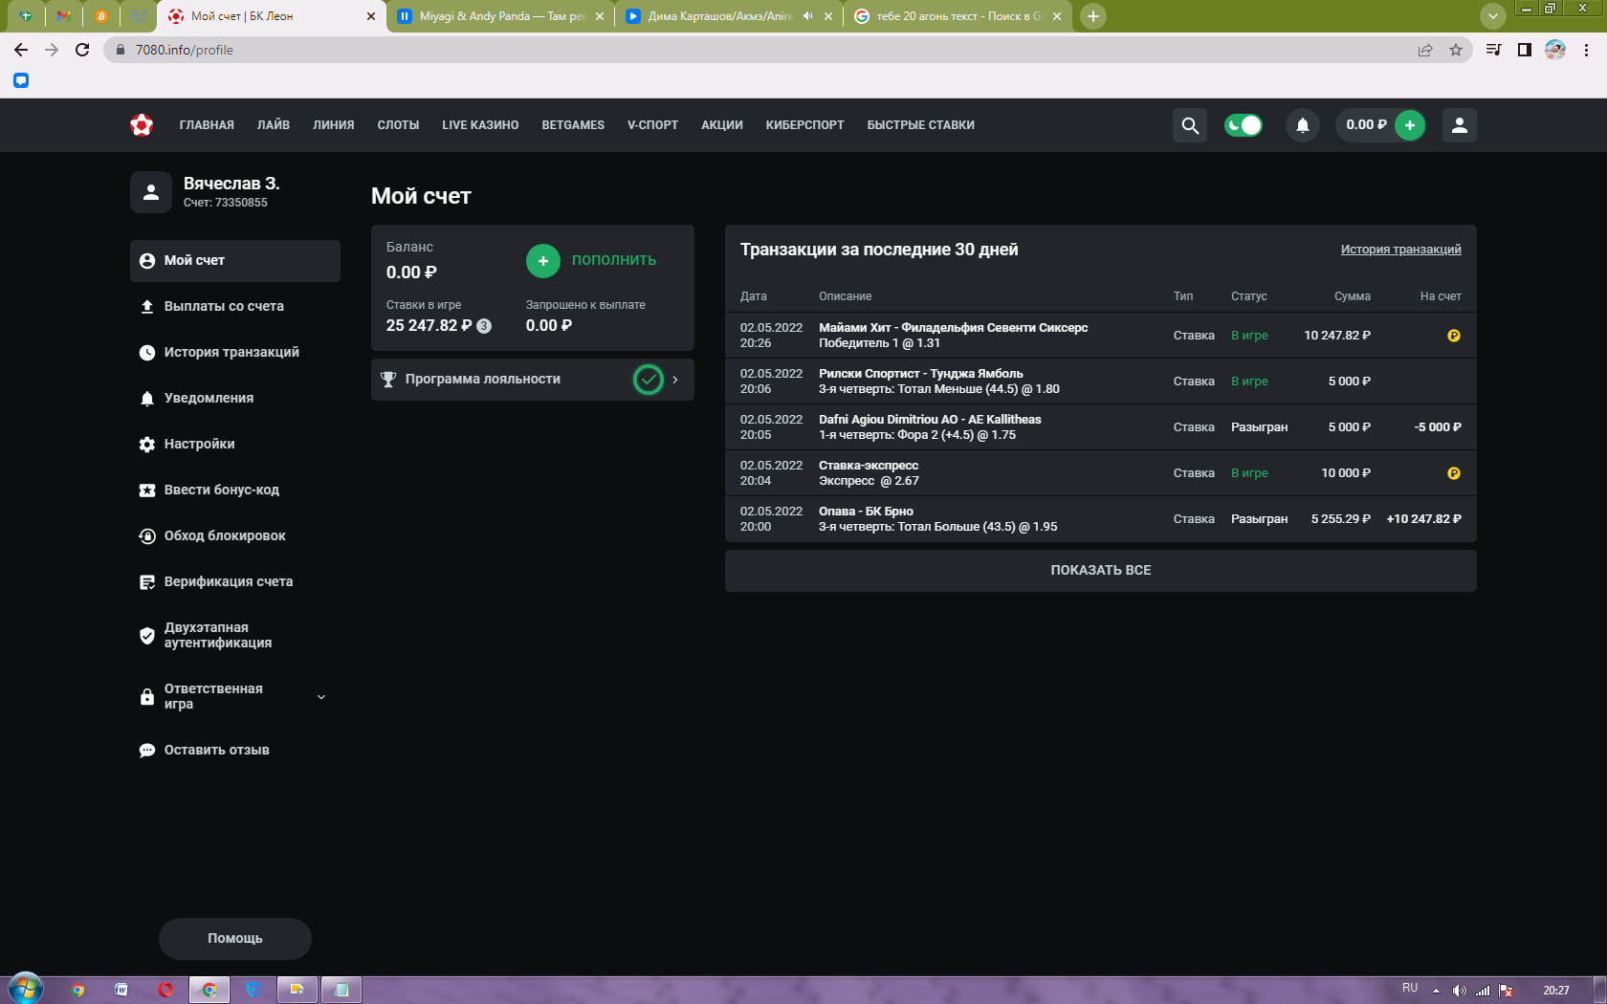Bookmark the page with the star icon
Screen dimensions: 1607x1004
1456,50
